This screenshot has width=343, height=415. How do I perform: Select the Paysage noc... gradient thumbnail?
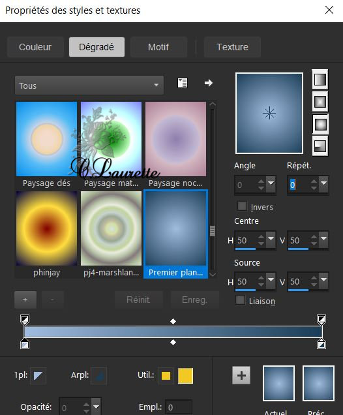175,139
